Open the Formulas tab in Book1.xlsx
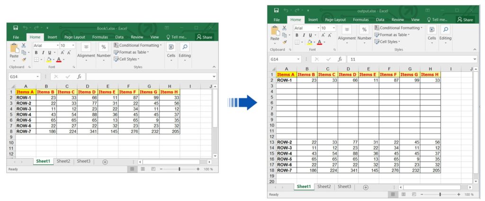The height and width of the screenshot is (201, 485). tap(100, 37)
